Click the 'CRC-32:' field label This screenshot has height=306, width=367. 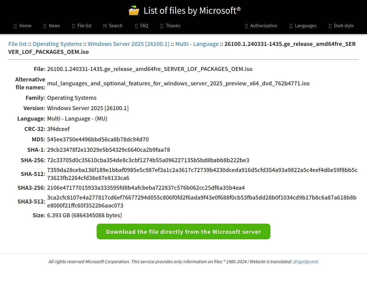tap(35, 129)
